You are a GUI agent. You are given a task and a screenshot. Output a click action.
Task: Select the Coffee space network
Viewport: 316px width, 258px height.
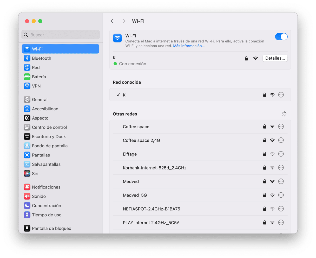(200, 127)
